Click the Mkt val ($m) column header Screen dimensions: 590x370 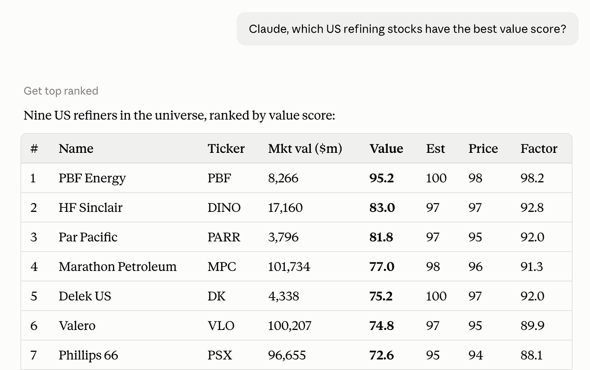[x=305, y=148]
